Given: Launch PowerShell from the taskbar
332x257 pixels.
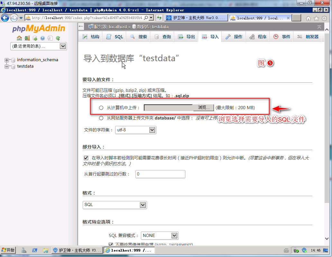Looking at the screenshot, I should tap(34, 250).
